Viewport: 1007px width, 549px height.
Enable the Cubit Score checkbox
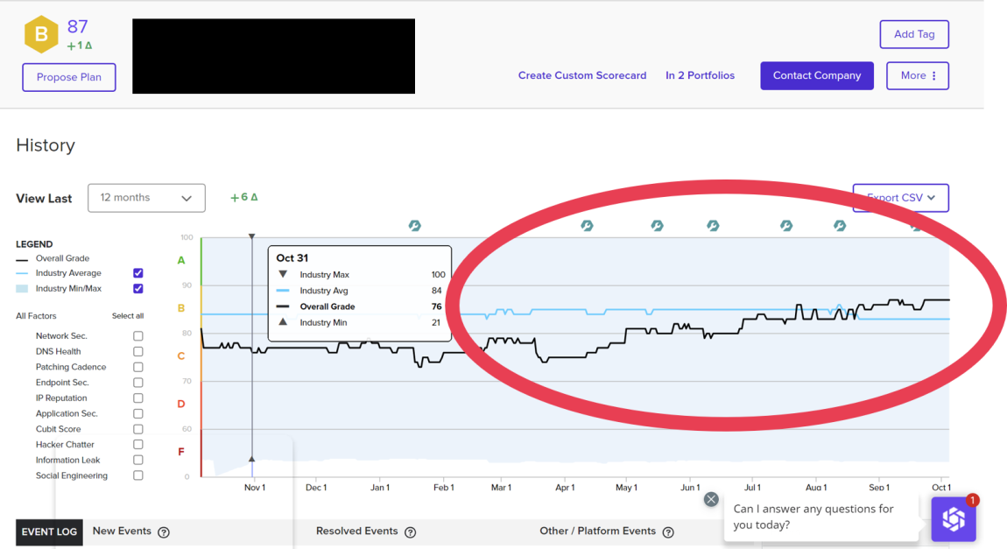(x=138, y=429)
